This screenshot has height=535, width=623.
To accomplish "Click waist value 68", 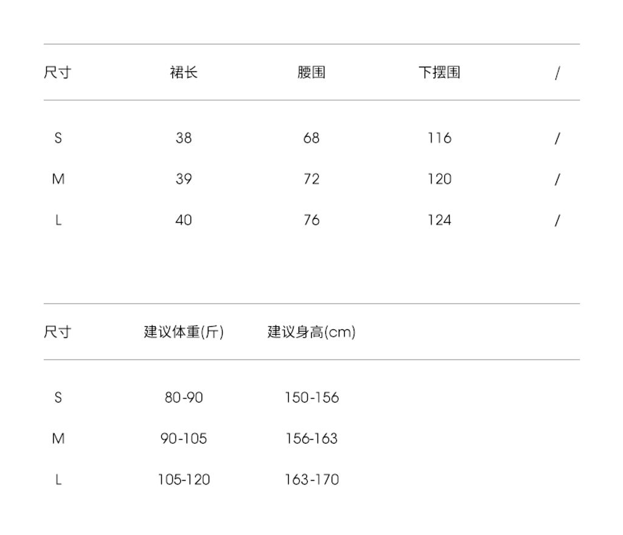I will [x=311, y=138].
